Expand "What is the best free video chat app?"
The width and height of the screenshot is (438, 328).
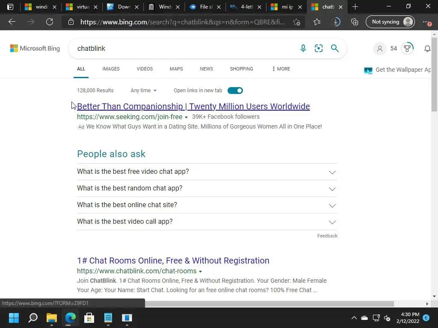[207, 172]
